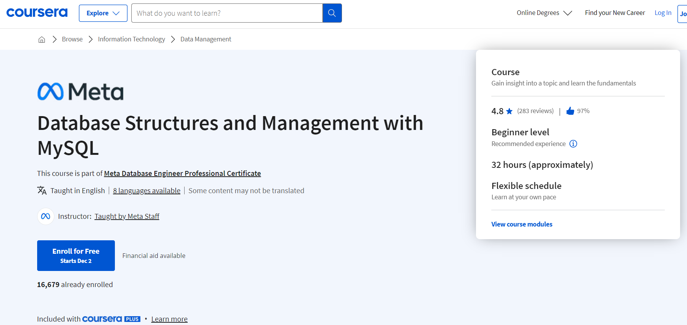Screen dimensions: 687x325
Task: Open Recommended experience info icon
Action: tap(573, 144)
